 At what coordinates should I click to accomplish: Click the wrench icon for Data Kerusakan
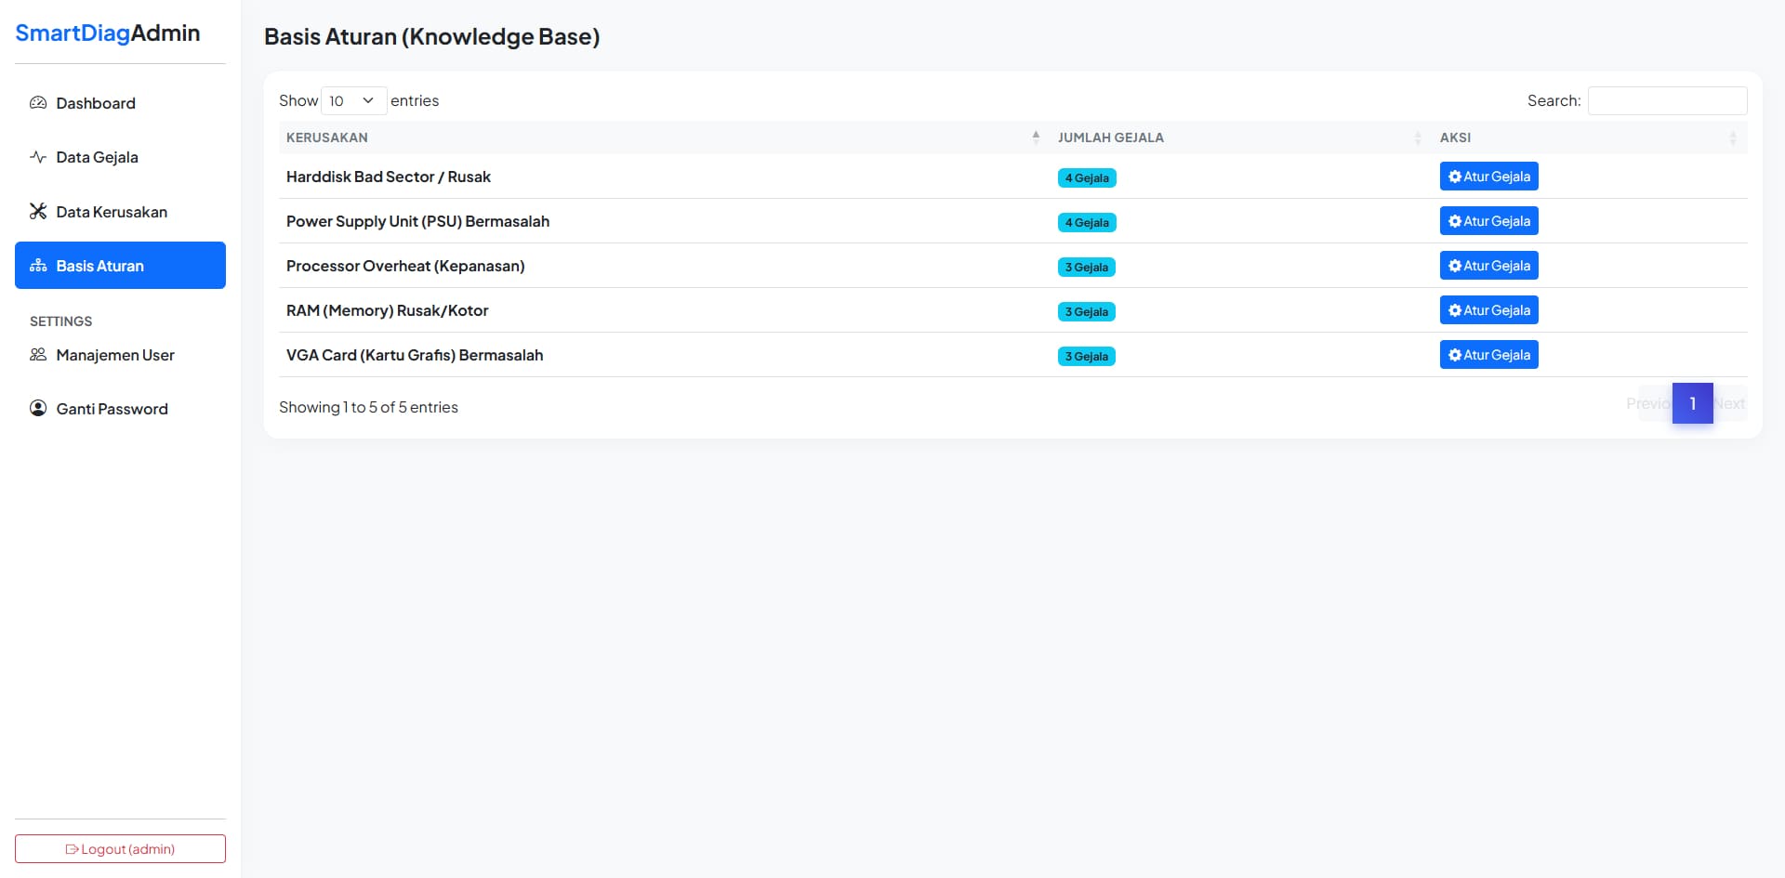(37, 211)
